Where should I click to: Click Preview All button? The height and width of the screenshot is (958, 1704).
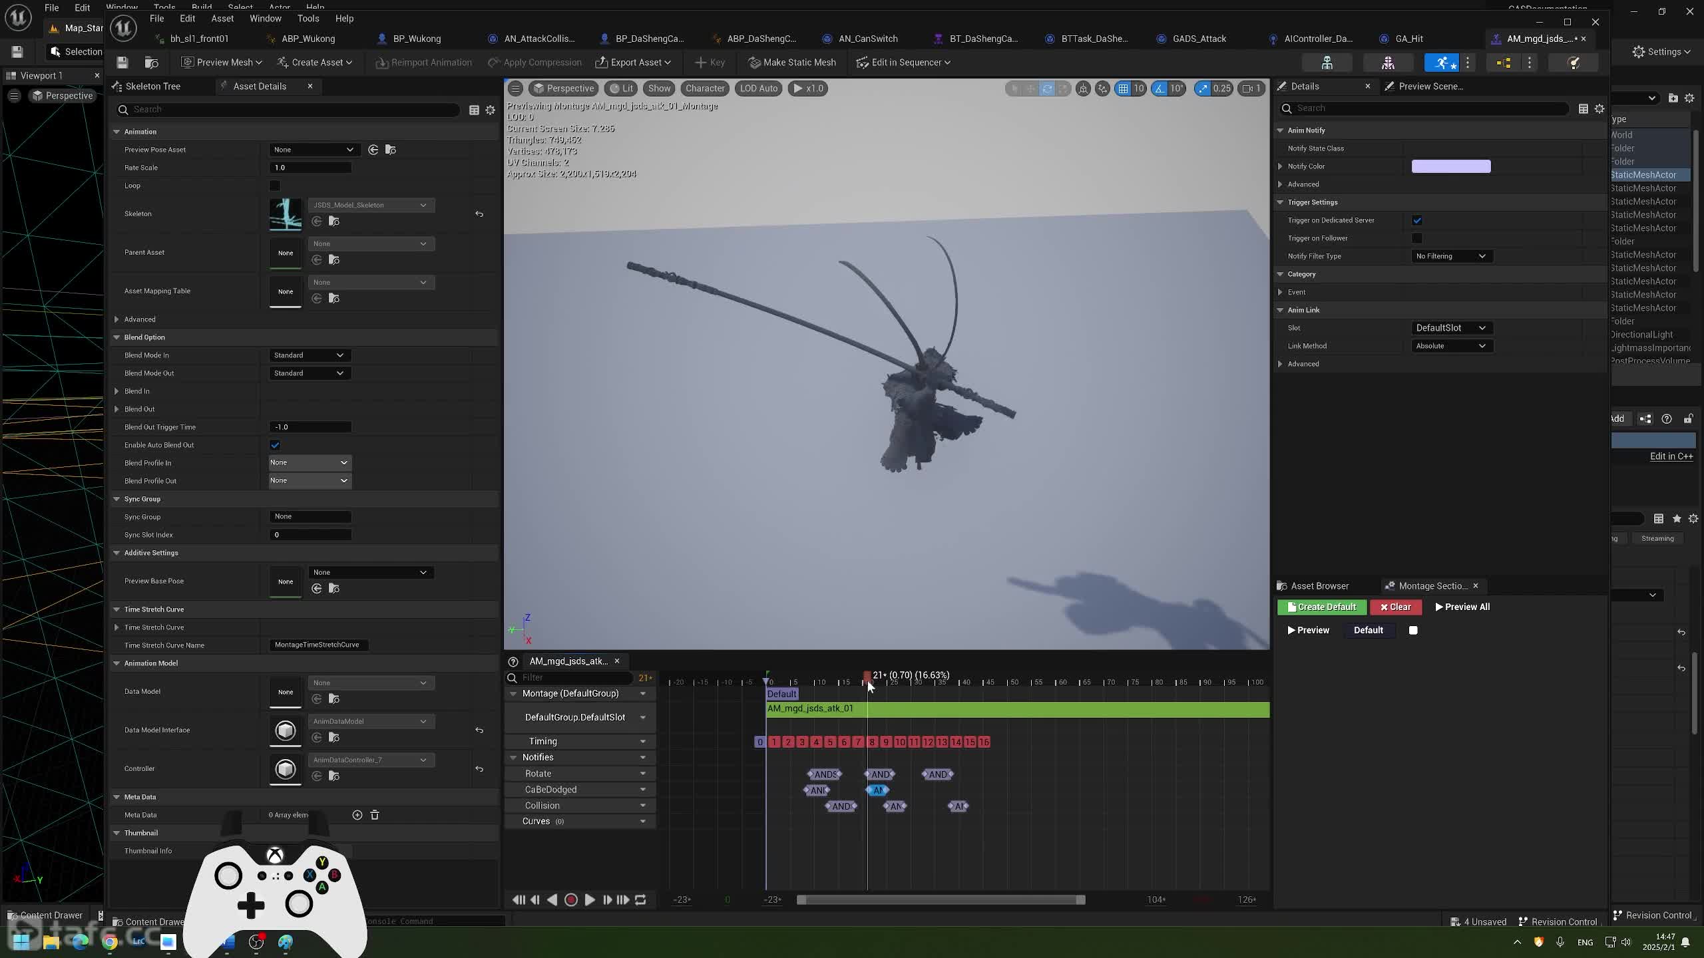pos(1462,607)
